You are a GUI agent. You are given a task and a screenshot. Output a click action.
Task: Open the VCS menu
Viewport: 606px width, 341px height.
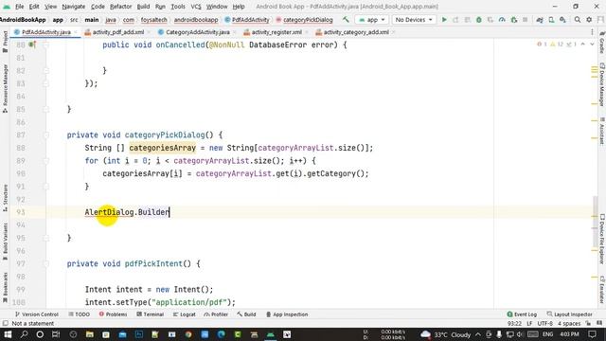tap(196, 7)
